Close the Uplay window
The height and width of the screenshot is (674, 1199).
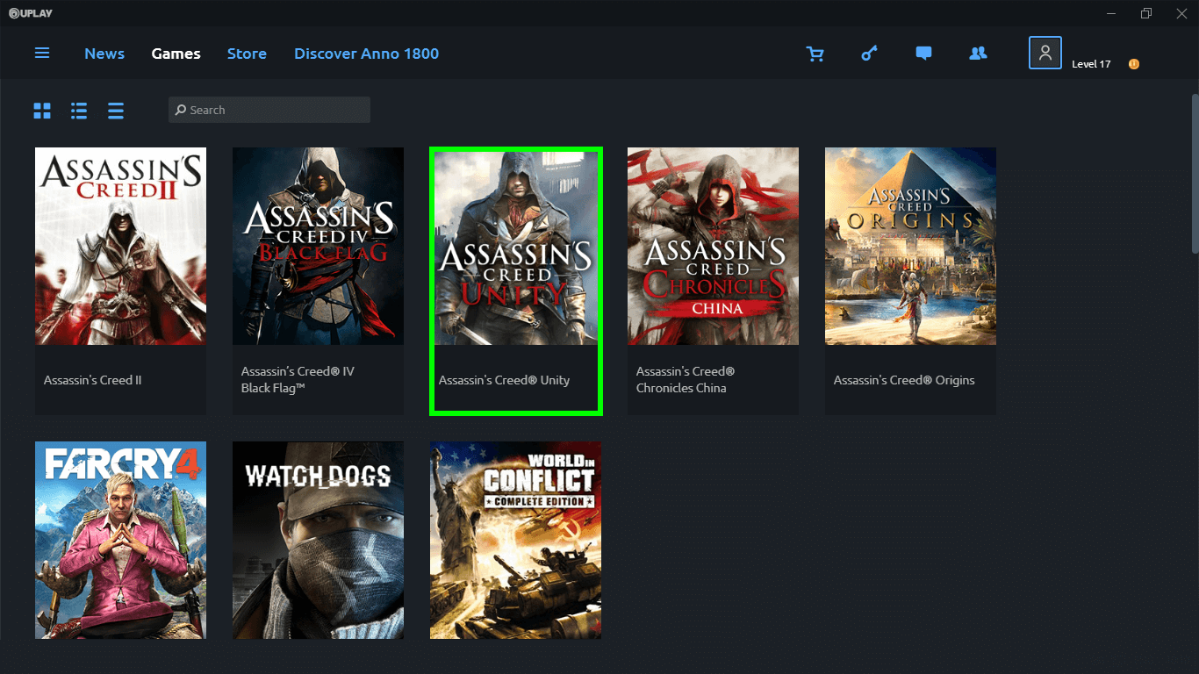[1181, 13]
